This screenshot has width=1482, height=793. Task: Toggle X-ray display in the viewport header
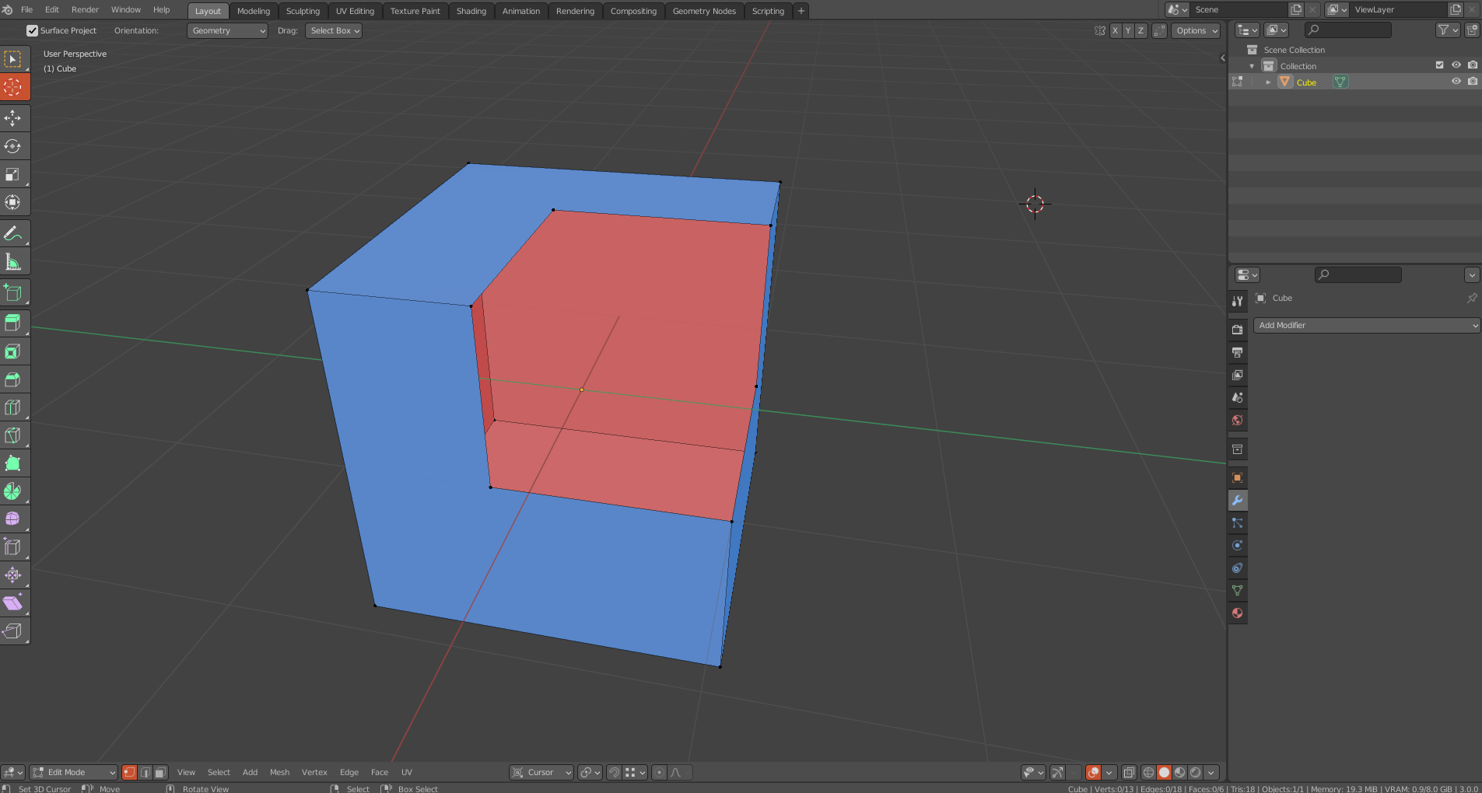(x=1129, y=772)
